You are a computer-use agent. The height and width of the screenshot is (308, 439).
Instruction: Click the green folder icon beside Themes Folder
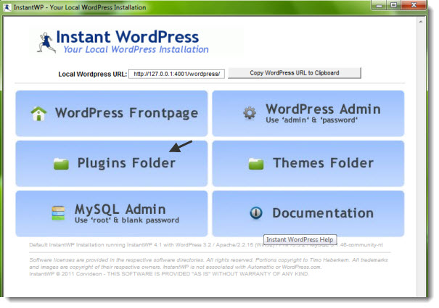coord(256,164)
